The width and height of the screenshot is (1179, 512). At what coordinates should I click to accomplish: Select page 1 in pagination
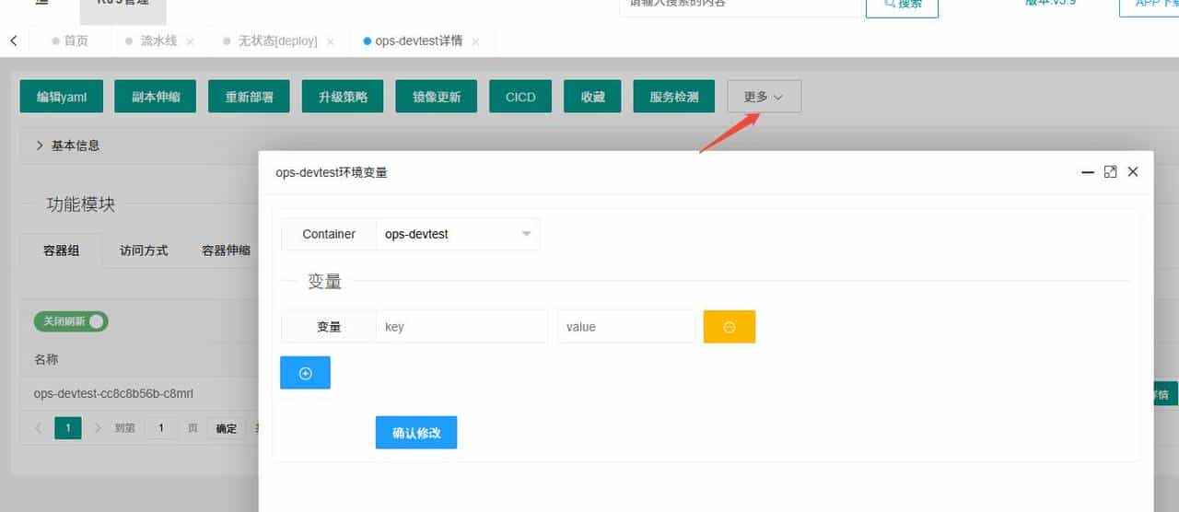(x=68, y=428)
